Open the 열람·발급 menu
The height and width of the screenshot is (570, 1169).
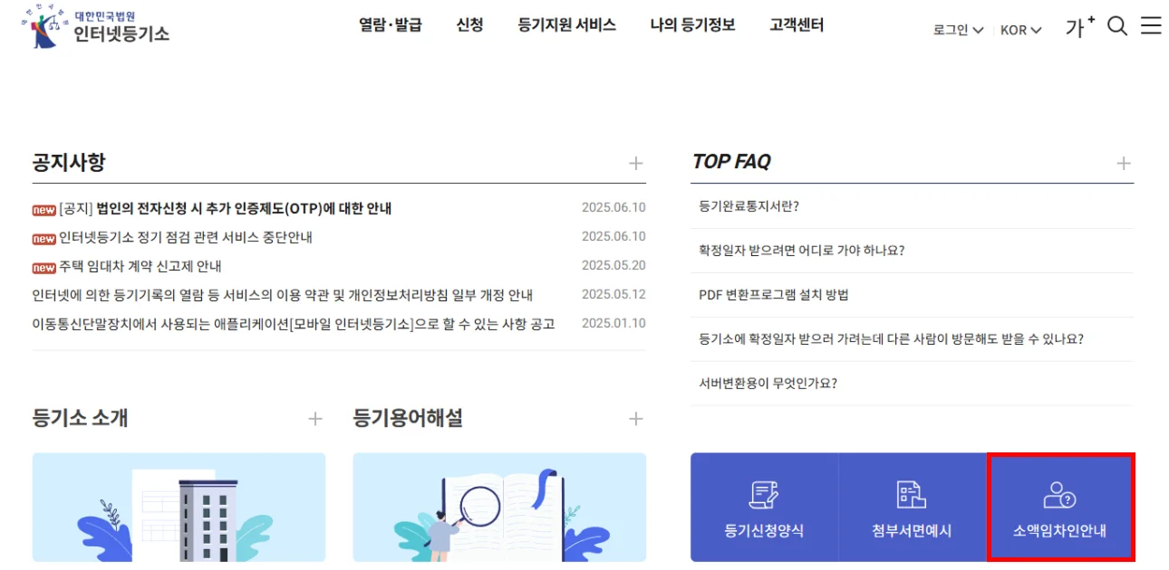coord(391,25)
